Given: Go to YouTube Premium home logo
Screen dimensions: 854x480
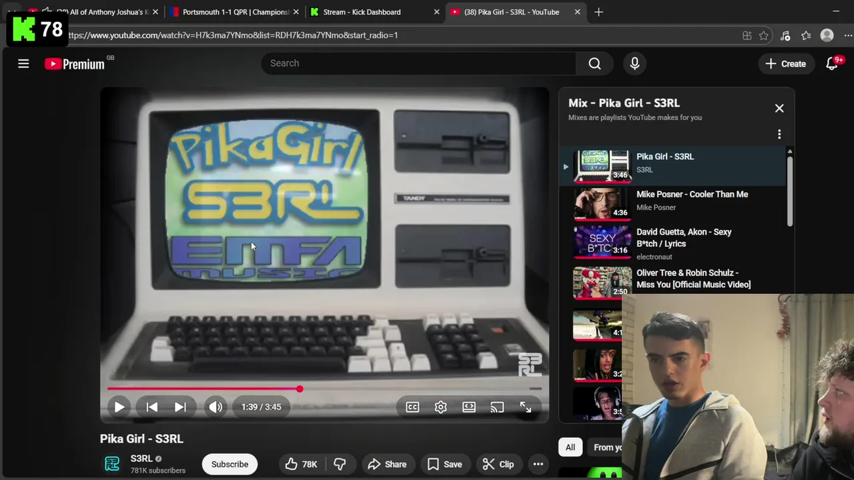Looking at the screenshot, I should coord(75,64).
